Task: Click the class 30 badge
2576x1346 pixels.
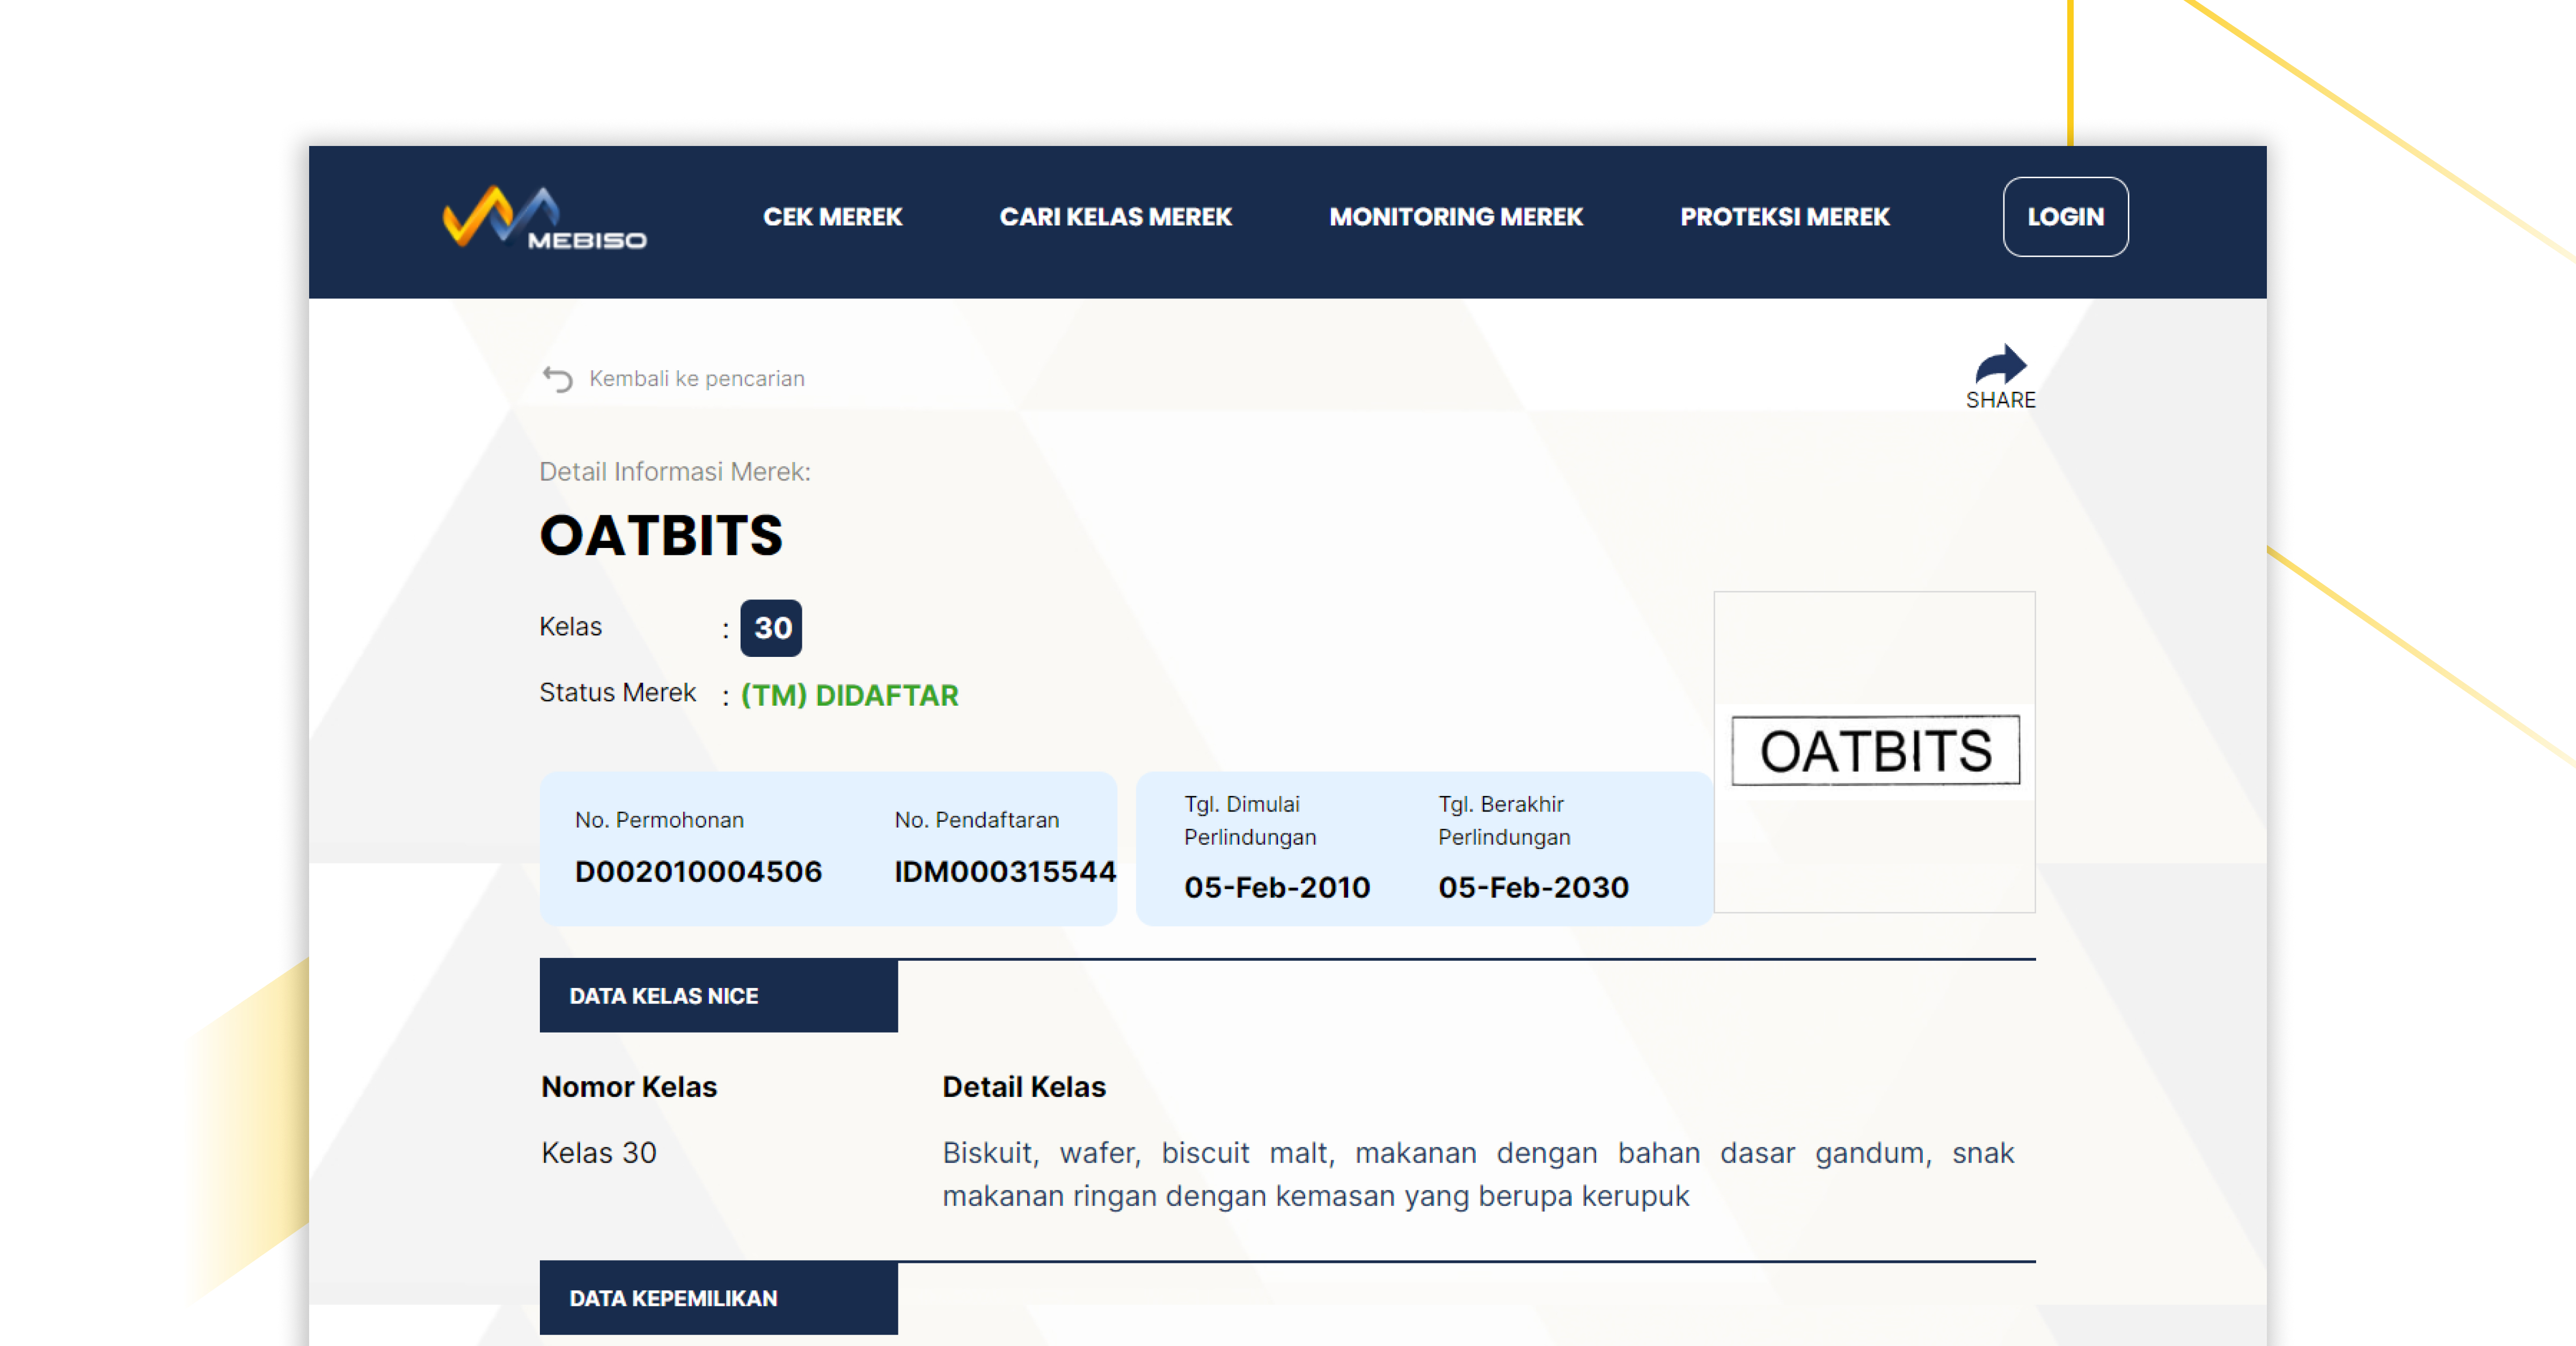Action: point(771,628)
